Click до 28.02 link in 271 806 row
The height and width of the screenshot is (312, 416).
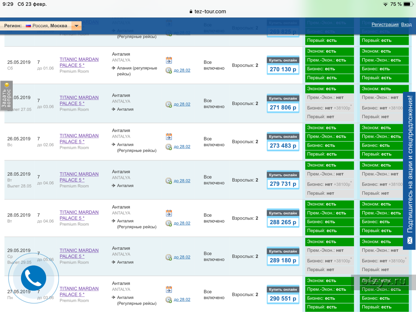(x=182, y=104)
